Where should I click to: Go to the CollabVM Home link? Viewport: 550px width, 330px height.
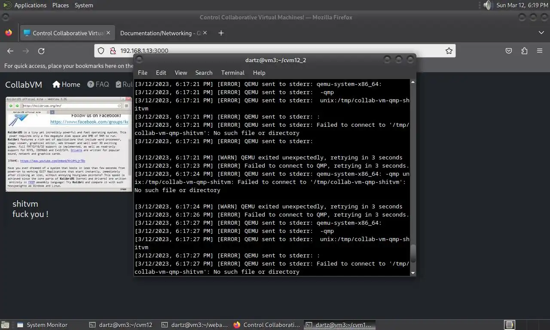coord(66,85)
